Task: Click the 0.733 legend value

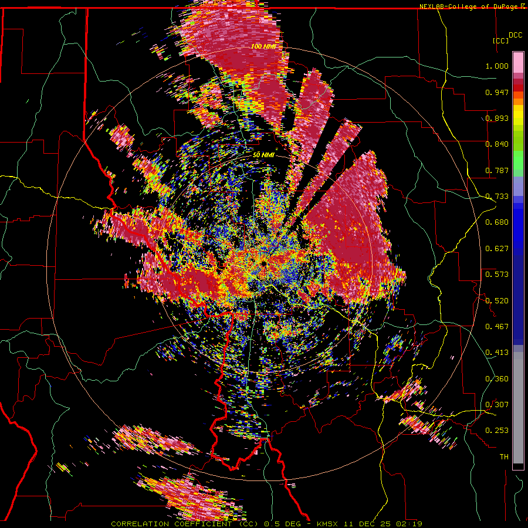Action: point(497,197)
